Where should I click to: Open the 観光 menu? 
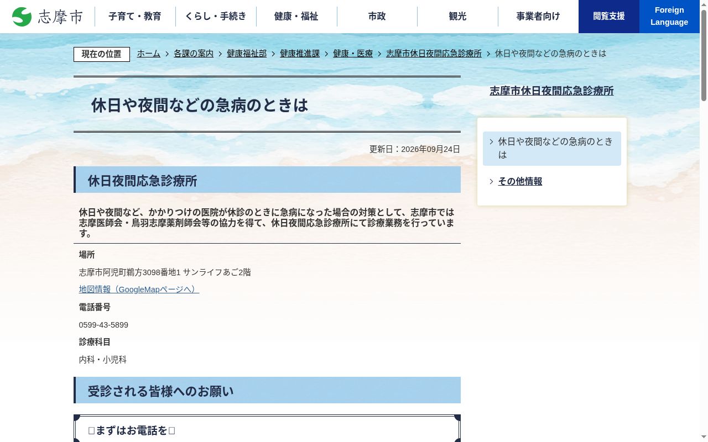458,17
